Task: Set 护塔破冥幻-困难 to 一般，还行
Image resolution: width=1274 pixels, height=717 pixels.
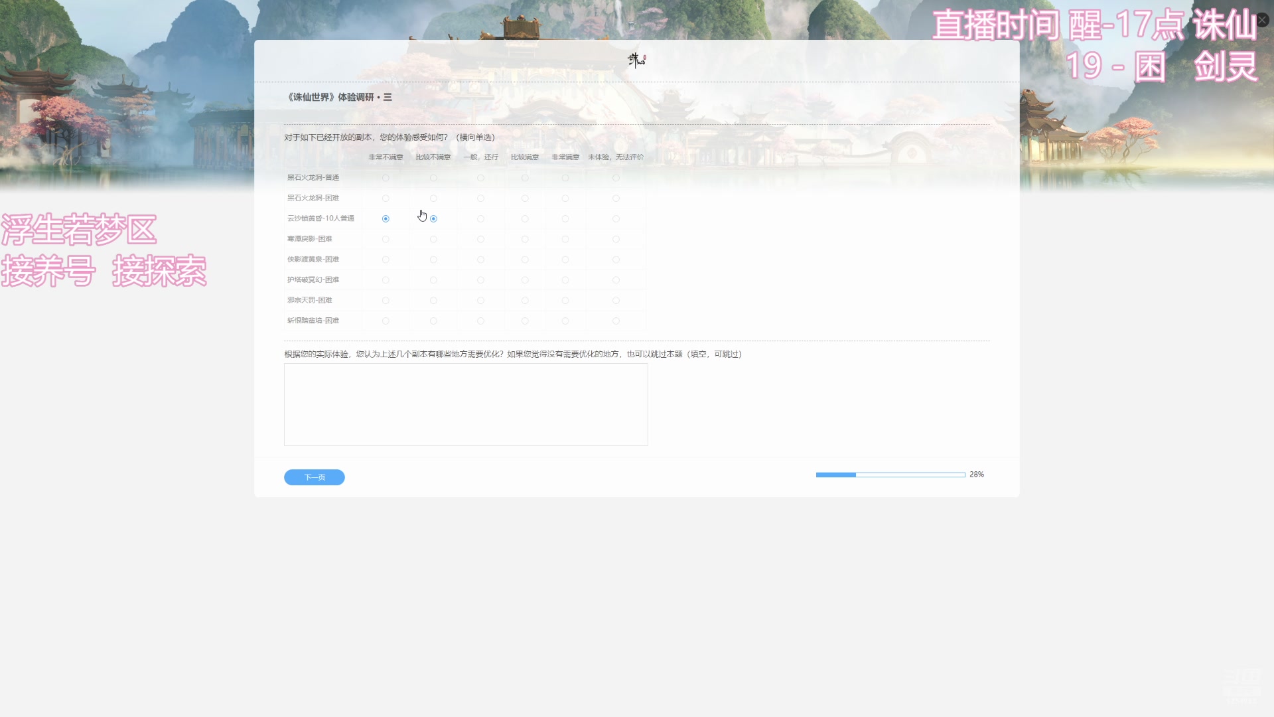Action: point(480,280)
